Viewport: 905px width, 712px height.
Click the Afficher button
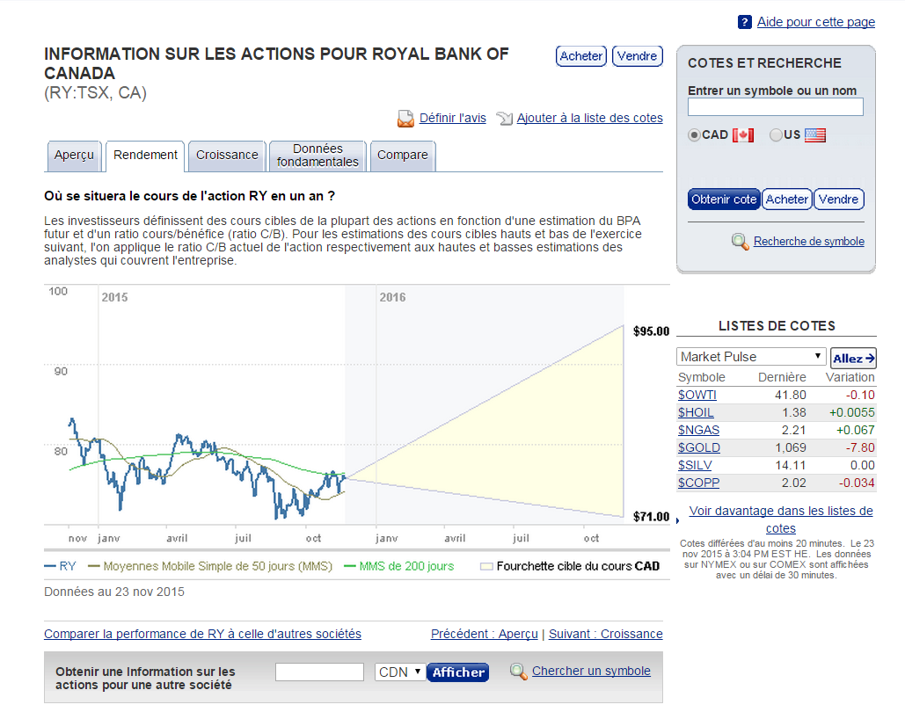pyautogui.click(x=457, y=672)
